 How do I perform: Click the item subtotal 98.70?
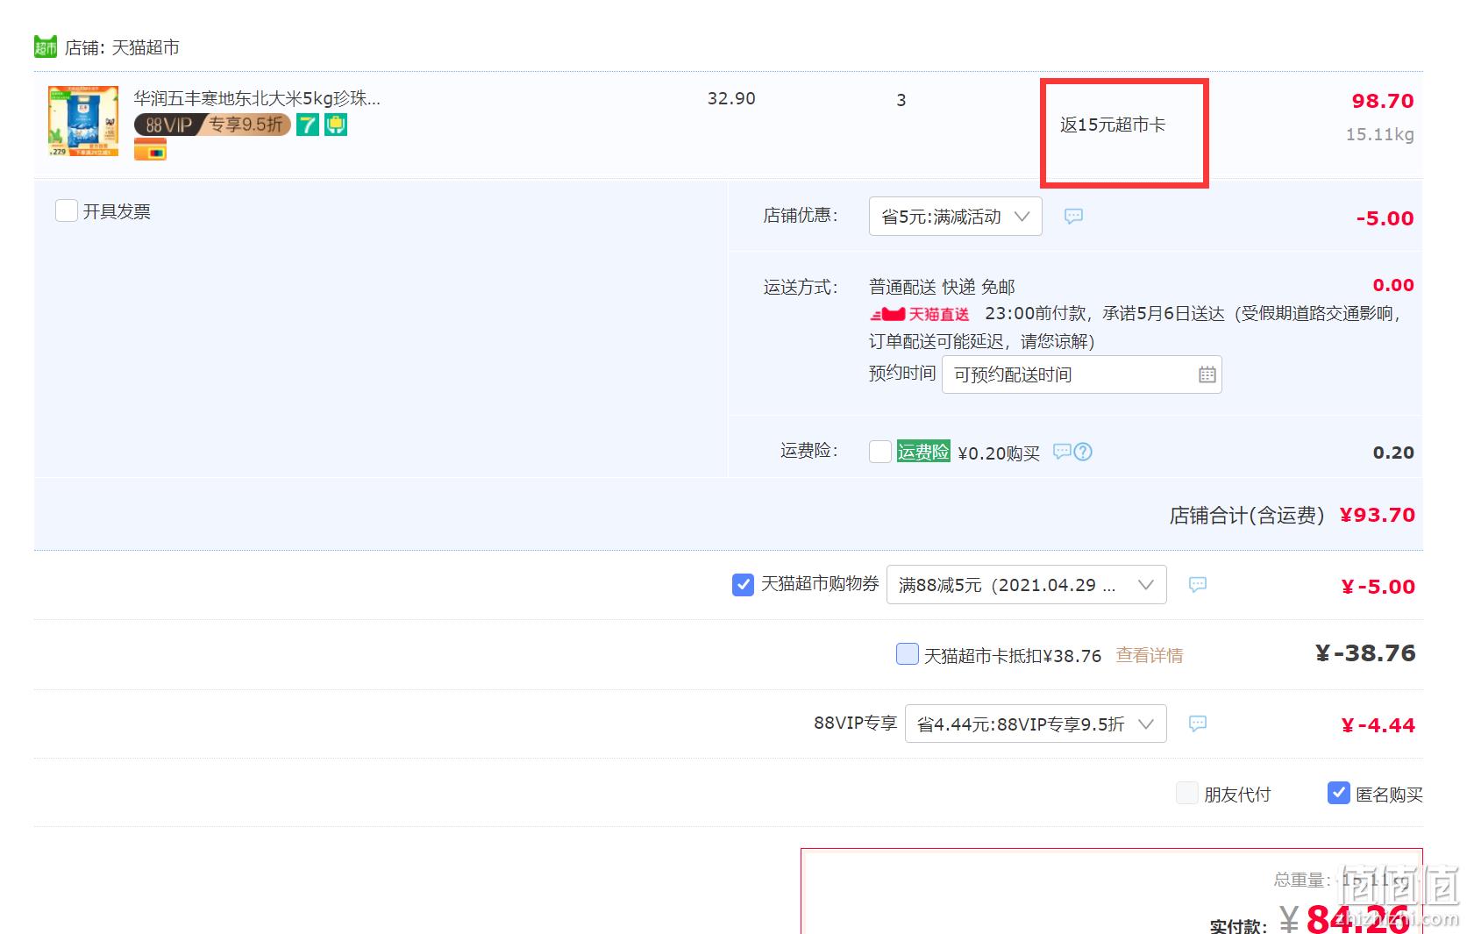pos(1383,101)
